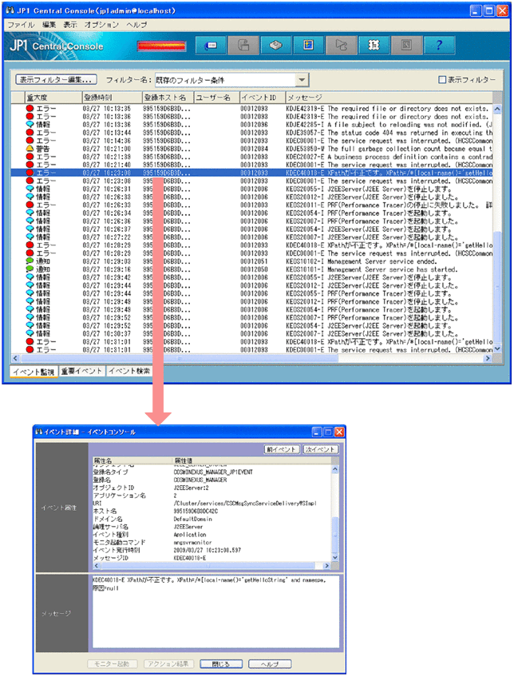Click error icon in the highlighted 10:23:08 row
This screenshot has height=677, width=514.
(30, 173)
